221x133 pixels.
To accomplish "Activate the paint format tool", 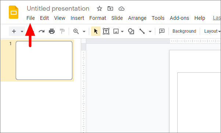I will [x=62, y=31].
